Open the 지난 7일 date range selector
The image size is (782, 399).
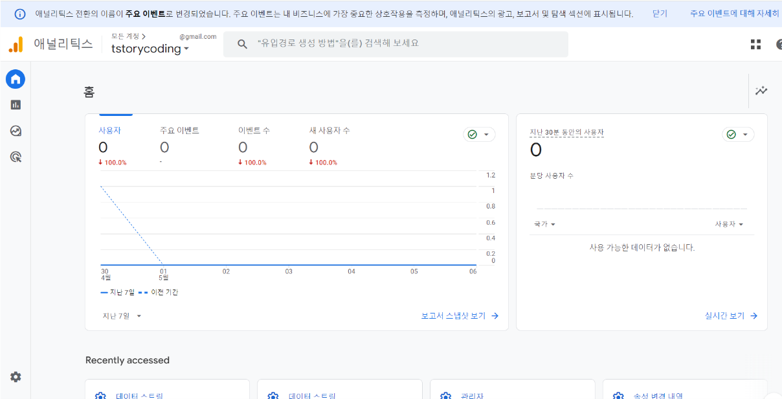(120, 315)
